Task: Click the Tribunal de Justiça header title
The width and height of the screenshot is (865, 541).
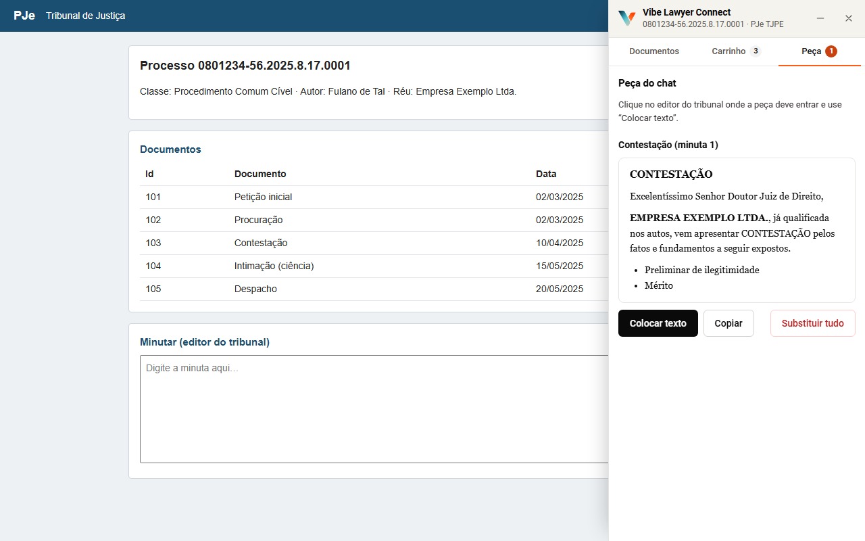Action: coord(85,16)
